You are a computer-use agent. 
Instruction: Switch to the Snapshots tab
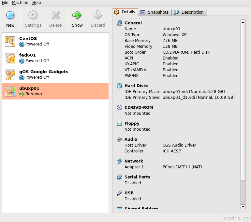(155, 12)
